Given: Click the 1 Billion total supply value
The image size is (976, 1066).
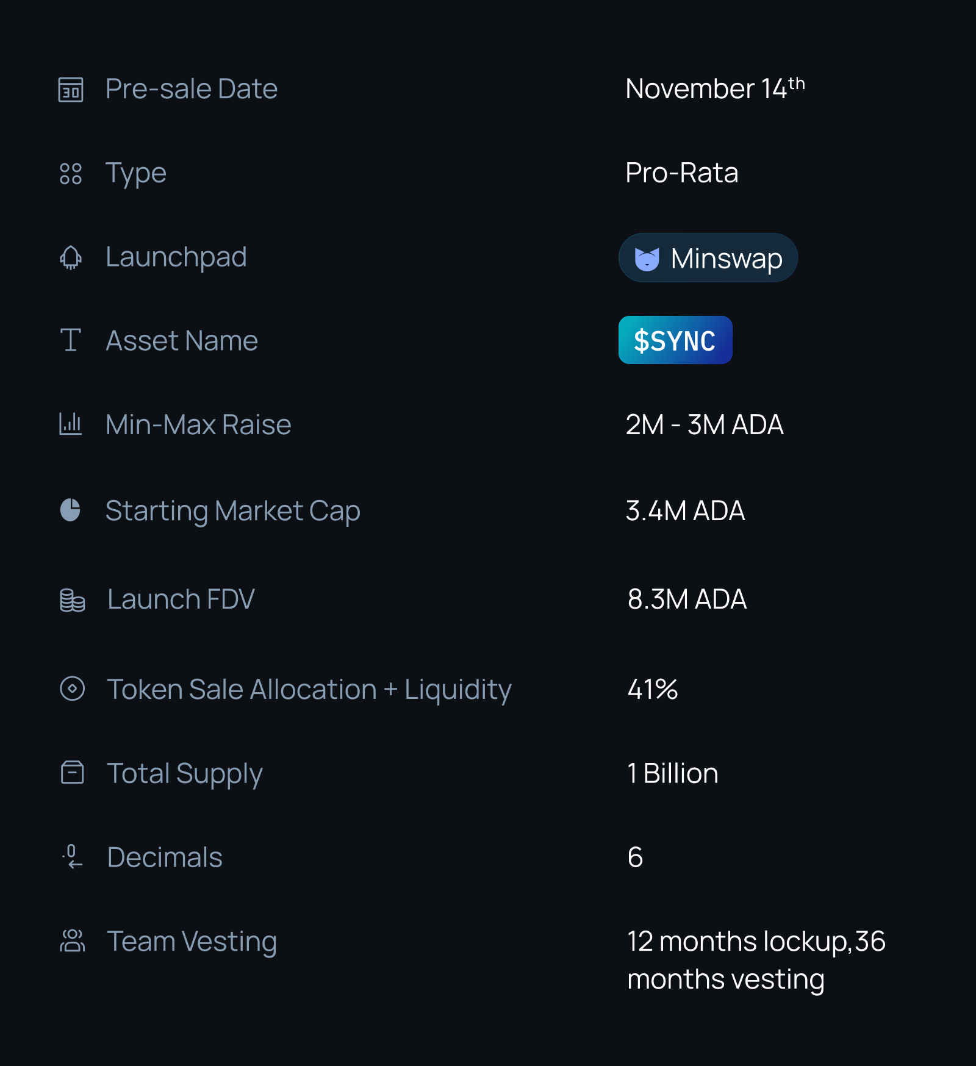Looking at the screenshot, I should 672,773.
